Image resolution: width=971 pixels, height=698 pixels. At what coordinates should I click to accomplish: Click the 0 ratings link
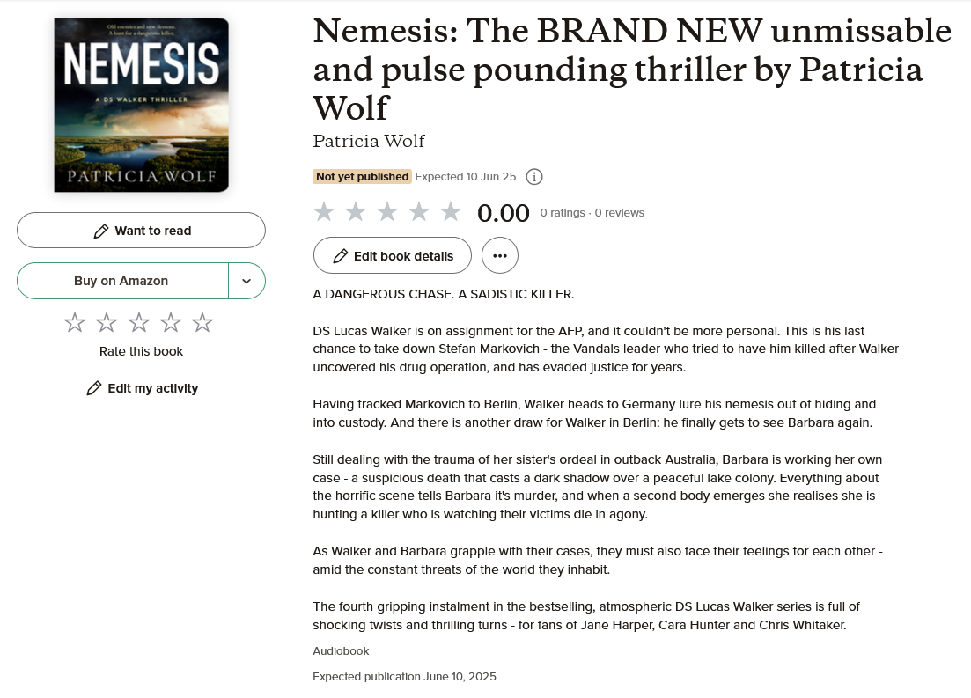pos(563,212)
